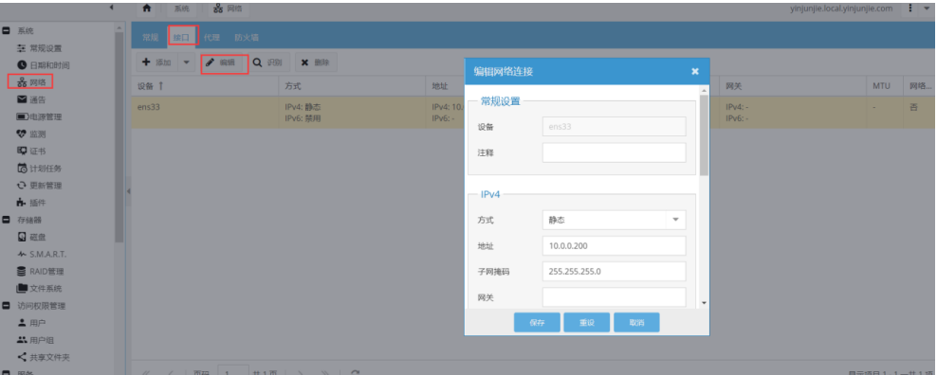Switch to the 防火墙 tab

247,37
